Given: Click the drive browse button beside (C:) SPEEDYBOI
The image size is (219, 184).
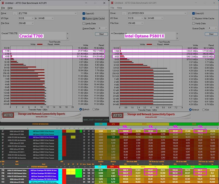Looking at the screenshot, I should coord(124,13).
